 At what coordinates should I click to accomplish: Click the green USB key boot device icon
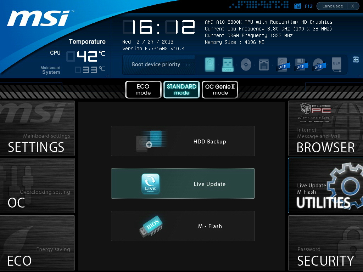pos(228,64)
